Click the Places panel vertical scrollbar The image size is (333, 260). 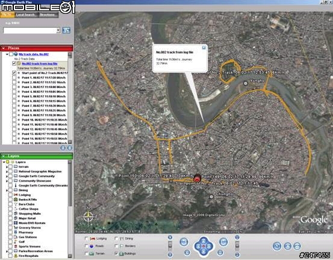(70, 98)
